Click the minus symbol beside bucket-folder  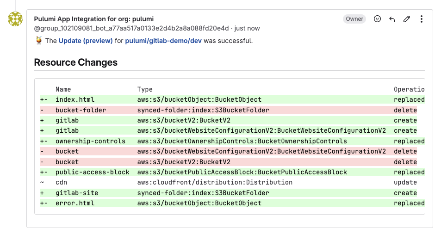point(42,110)
